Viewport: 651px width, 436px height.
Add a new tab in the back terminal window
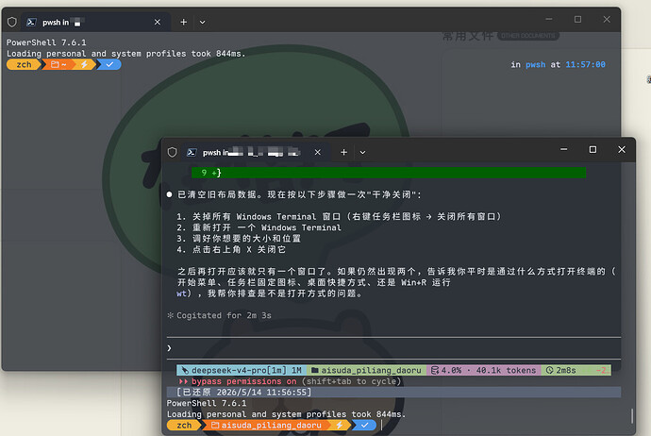(x=184, y=22)
